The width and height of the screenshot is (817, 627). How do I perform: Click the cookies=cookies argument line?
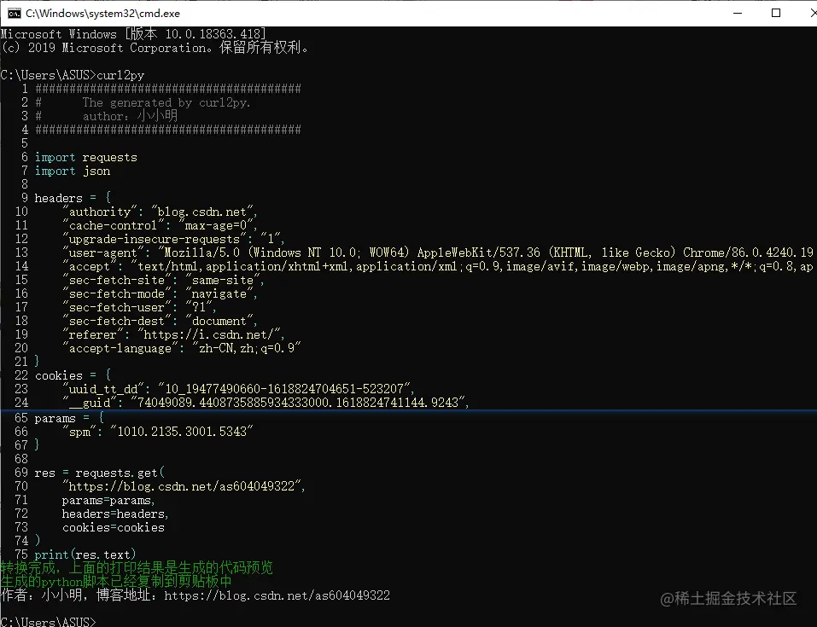click(113, 527)
